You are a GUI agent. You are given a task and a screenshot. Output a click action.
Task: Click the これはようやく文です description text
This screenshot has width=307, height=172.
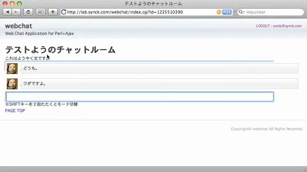pos(27,58)
